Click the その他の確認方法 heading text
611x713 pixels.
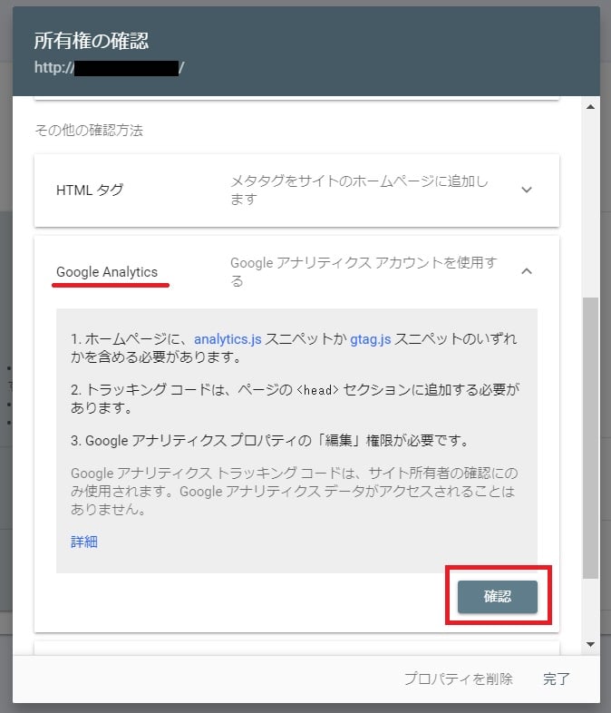(x=89, y=131)
